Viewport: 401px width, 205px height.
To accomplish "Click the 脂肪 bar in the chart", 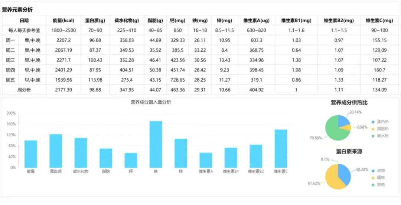I will (x=106, y=158).
